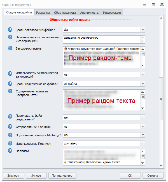Click main panel scroll-up arrow
This screenshot has height=182, width=168.
[x=161, y=18]
